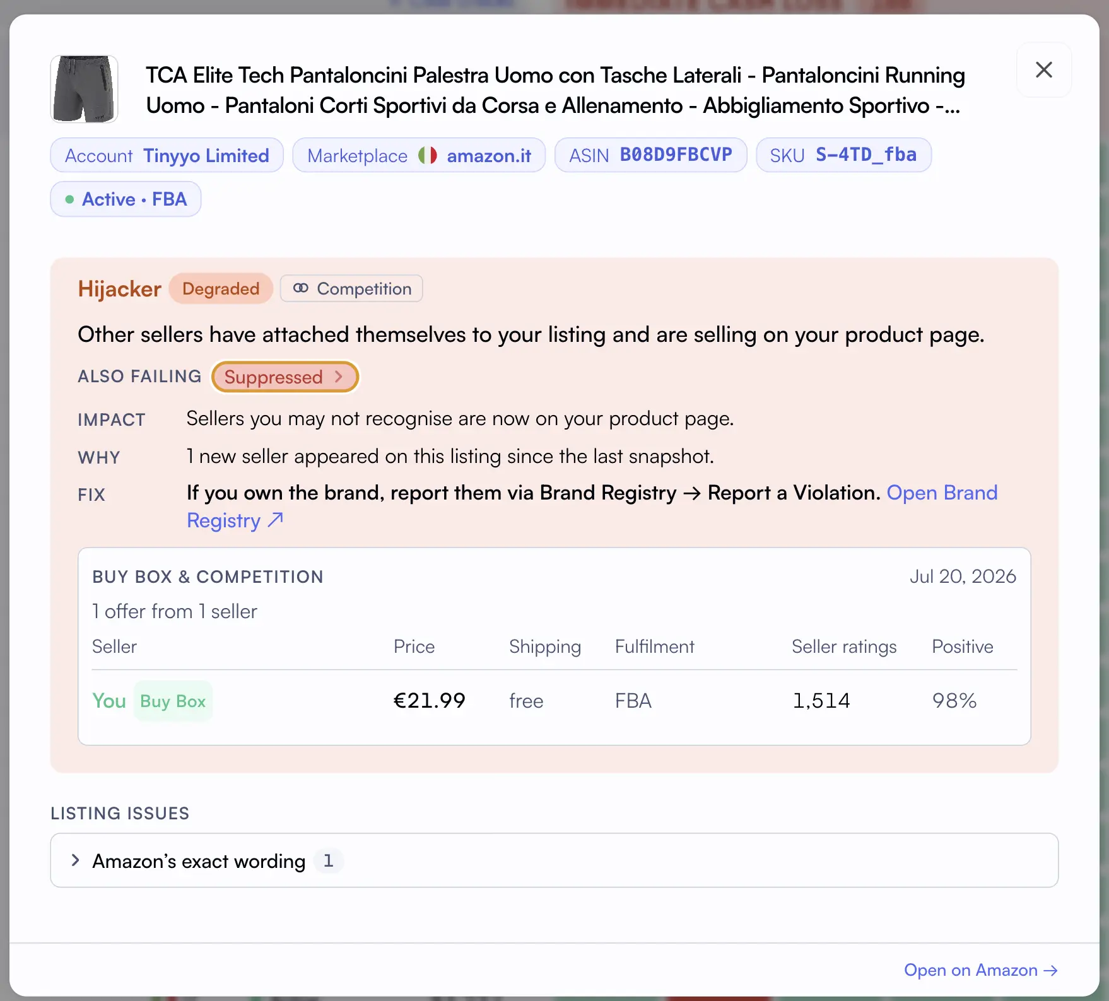Screen dimensions: 1109x1001
Task: Click the green You seller label
Action: tap(109, 701)
